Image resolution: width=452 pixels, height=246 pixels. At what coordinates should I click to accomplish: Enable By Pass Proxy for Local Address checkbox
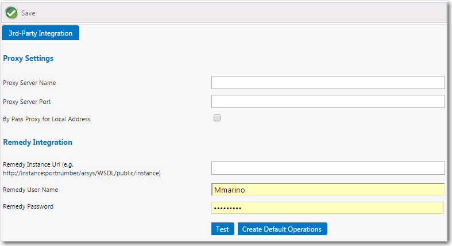[x=217, y=118]
